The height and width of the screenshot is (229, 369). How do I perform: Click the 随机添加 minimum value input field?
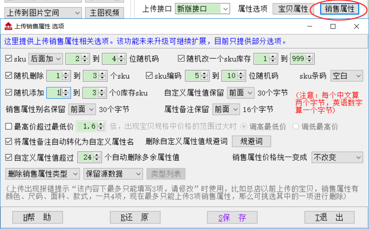point(55,93)
